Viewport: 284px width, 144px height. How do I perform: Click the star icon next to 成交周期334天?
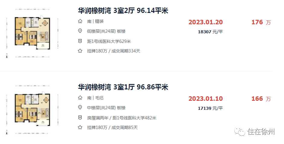click(x=80, y=51)
